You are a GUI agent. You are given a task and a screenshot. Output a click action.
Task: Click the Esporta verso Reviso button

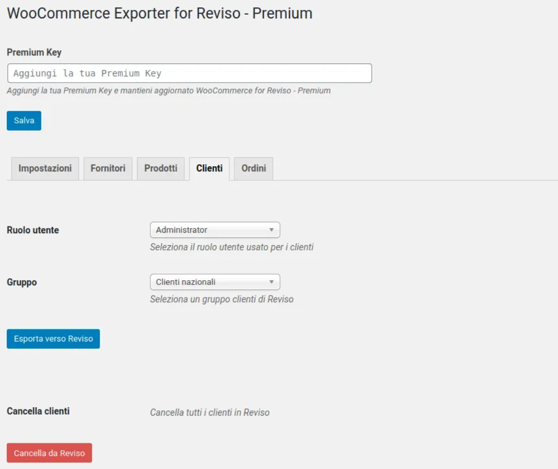[53, 339]
